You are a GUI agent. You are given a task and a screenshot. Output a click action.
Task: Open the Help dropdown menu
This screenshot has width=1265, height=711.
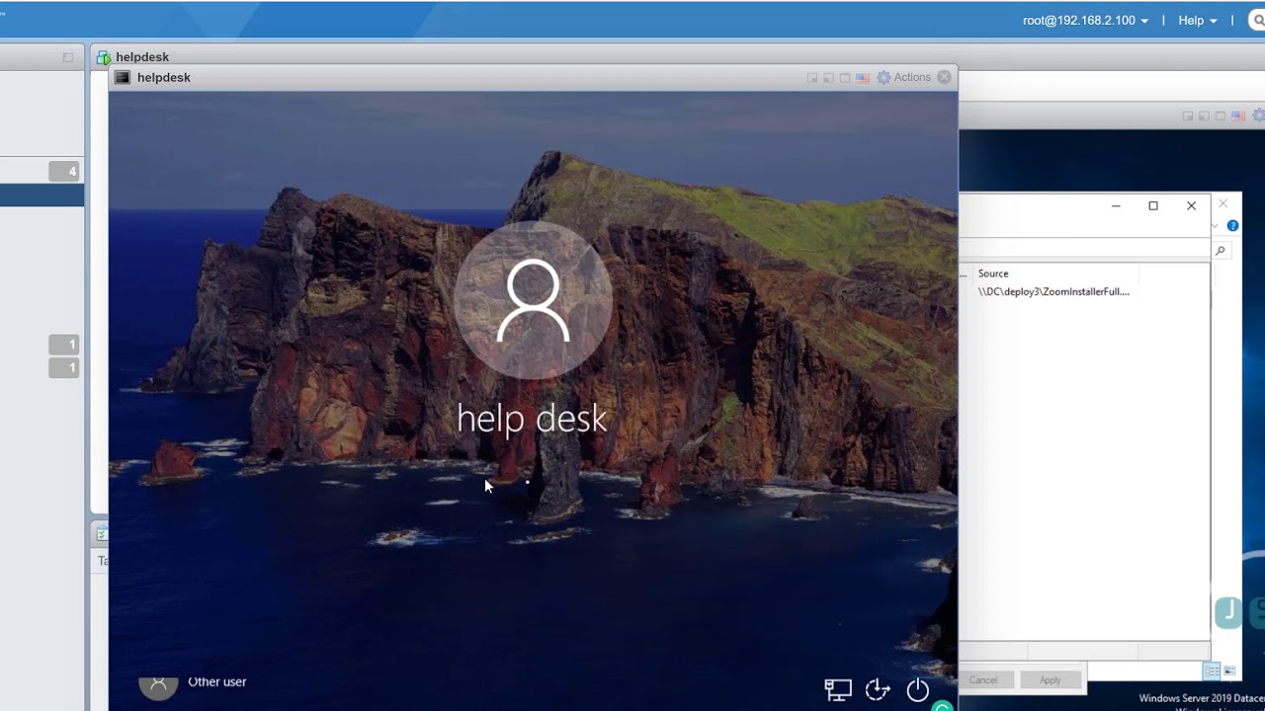pos(1197,20)
